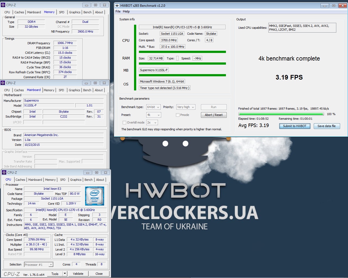
Task: Expand the Preset 4k dropdown
Action: 154,115
